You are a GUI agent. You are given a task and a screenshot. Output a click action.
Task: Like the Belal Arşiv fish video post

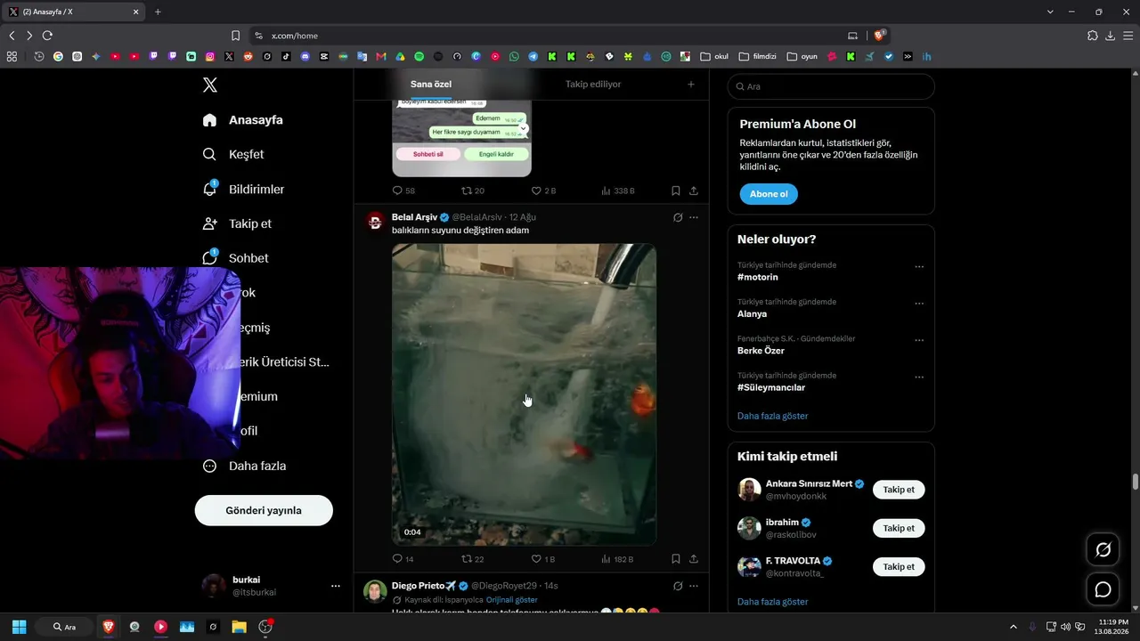543,559
